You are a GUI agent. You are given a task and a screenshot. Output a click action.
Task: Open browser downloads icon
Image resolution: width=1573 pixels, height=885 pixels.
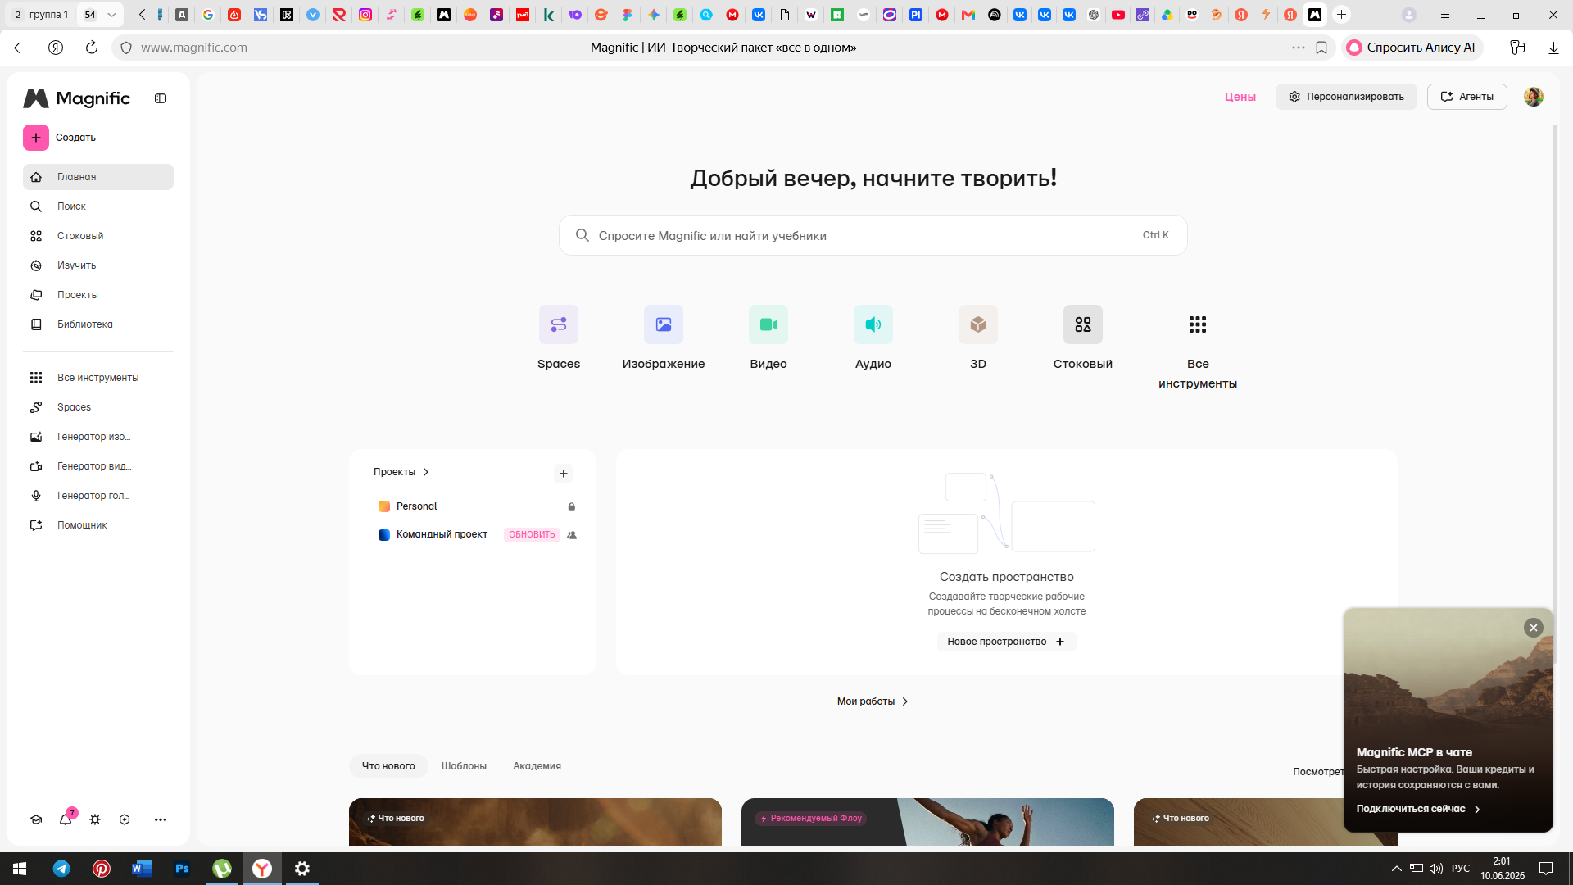tap(1553, 48)
